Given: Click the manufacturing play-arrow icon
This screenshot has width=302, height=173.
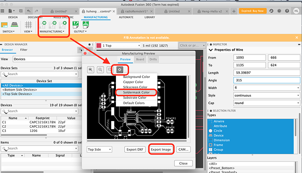Looking at the screenshot, I should [x=63, y=25].
